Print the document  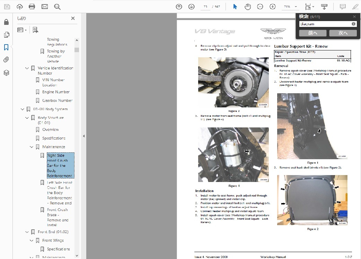pyautogui.click(x=32, y=7)
